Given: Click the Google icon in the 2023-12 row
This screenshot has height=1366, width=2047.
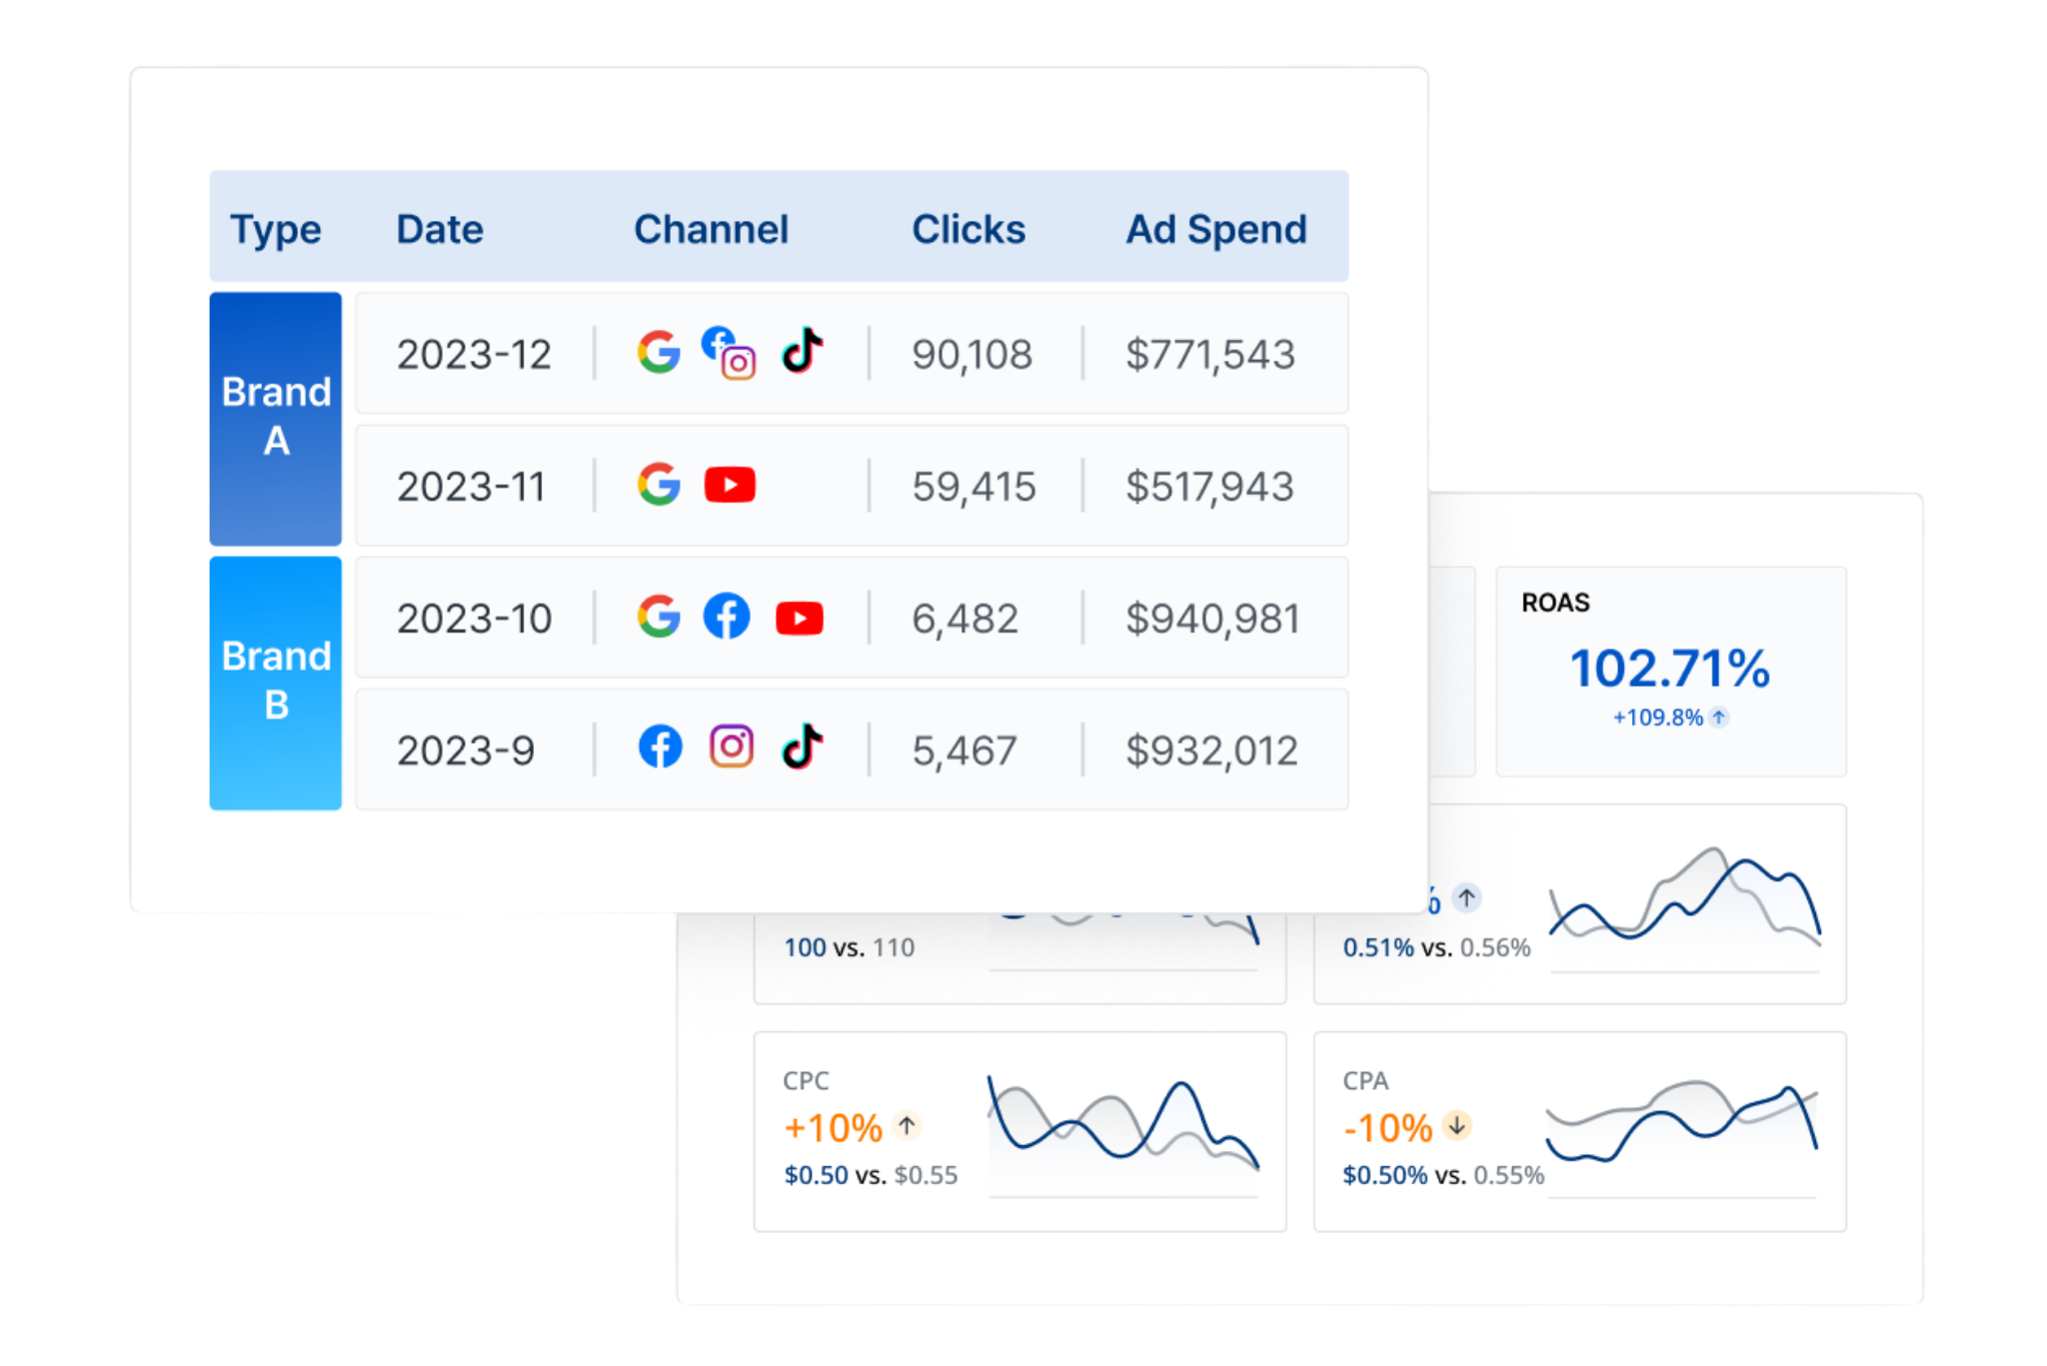Looking at the screenshot, I should 659,353.
